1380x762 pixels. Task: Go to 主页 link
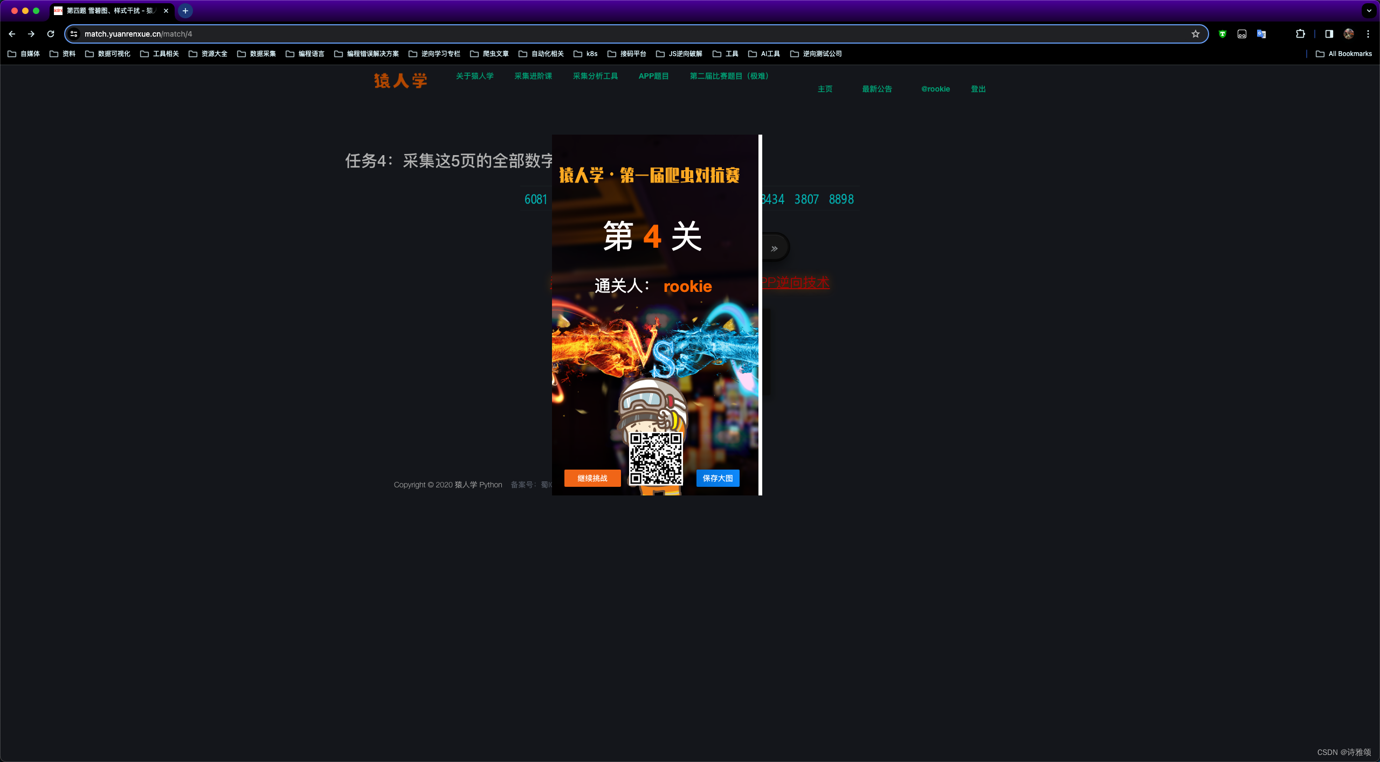825,89
